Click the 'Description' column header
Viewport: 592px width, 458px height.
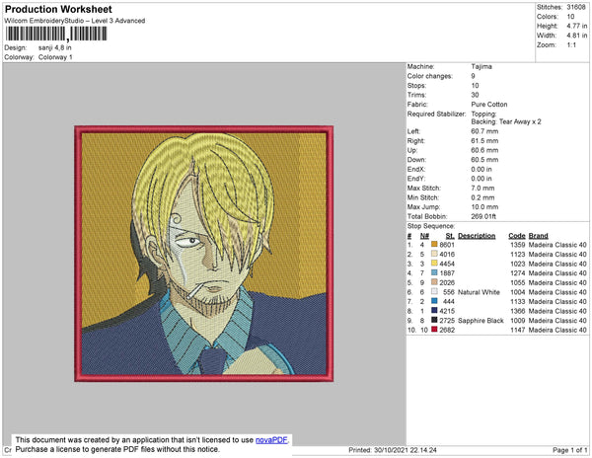tap(477, 236)
